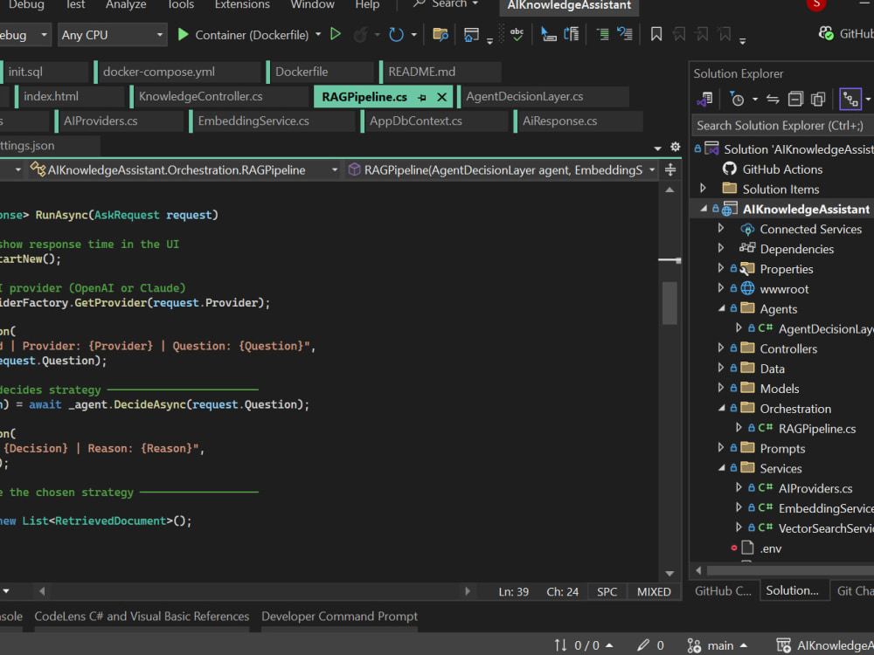Click Start Without Debugging outline play icon
Screen dimensions: 874x655
coord(336,35)
